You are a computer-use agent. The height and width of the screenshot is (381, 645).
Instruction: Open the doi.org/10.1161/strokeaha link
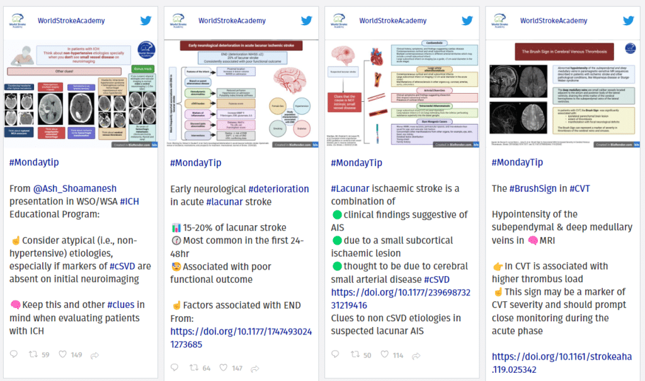click(561, 363)
